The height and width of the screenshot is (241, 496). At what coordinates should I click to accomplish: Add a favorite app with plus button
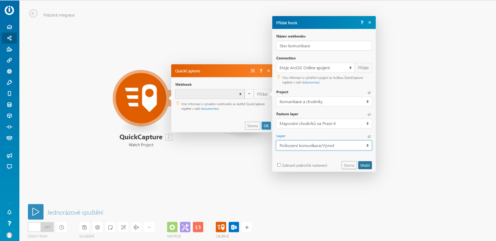[247, 227]
